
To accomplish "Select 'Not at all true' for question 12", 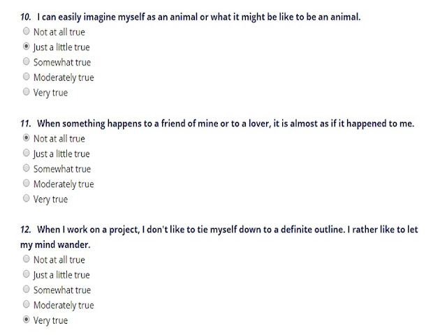I will point(27,260).
